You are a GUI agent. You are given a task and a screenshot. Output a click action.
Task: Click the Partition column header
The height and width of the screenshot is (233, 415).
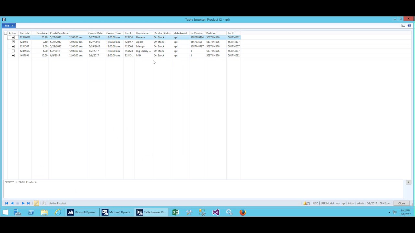(x=216, y=33)
